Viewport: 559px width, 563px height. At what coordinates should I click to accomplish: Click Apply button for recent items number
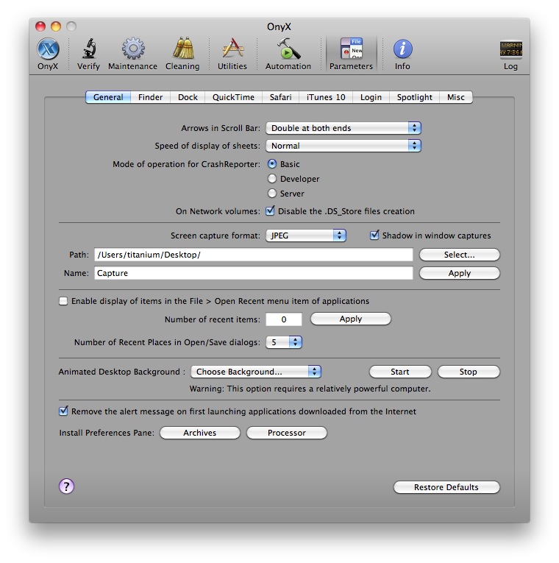pyautogui.click(x=351, y=319)
